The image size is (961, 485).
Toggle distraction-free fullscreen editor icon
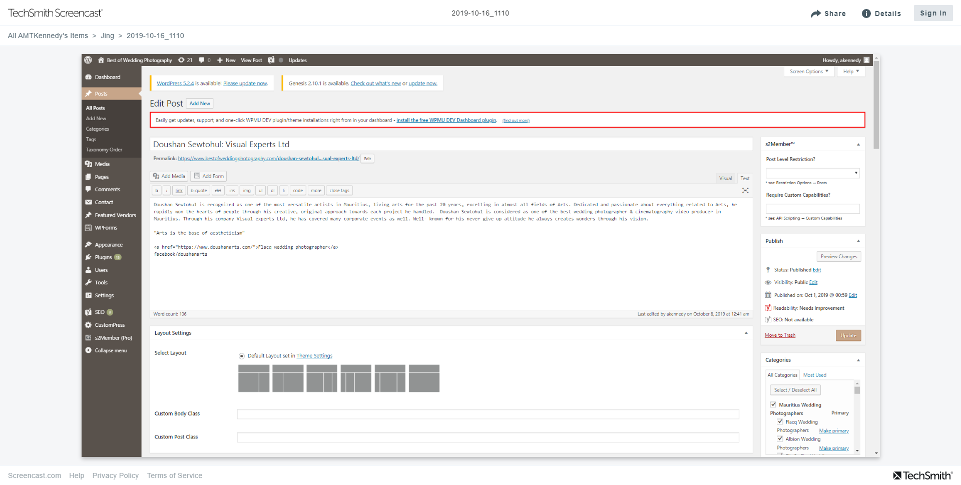click(x=745, y=190)
